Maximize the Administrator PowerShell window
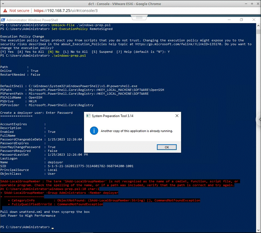 point(241,20)
